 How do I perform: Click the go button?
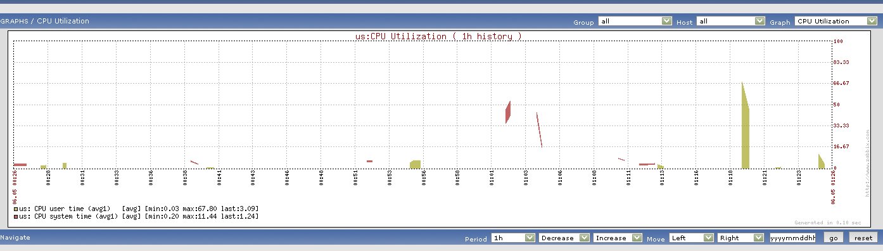click(x=833, y=238)
